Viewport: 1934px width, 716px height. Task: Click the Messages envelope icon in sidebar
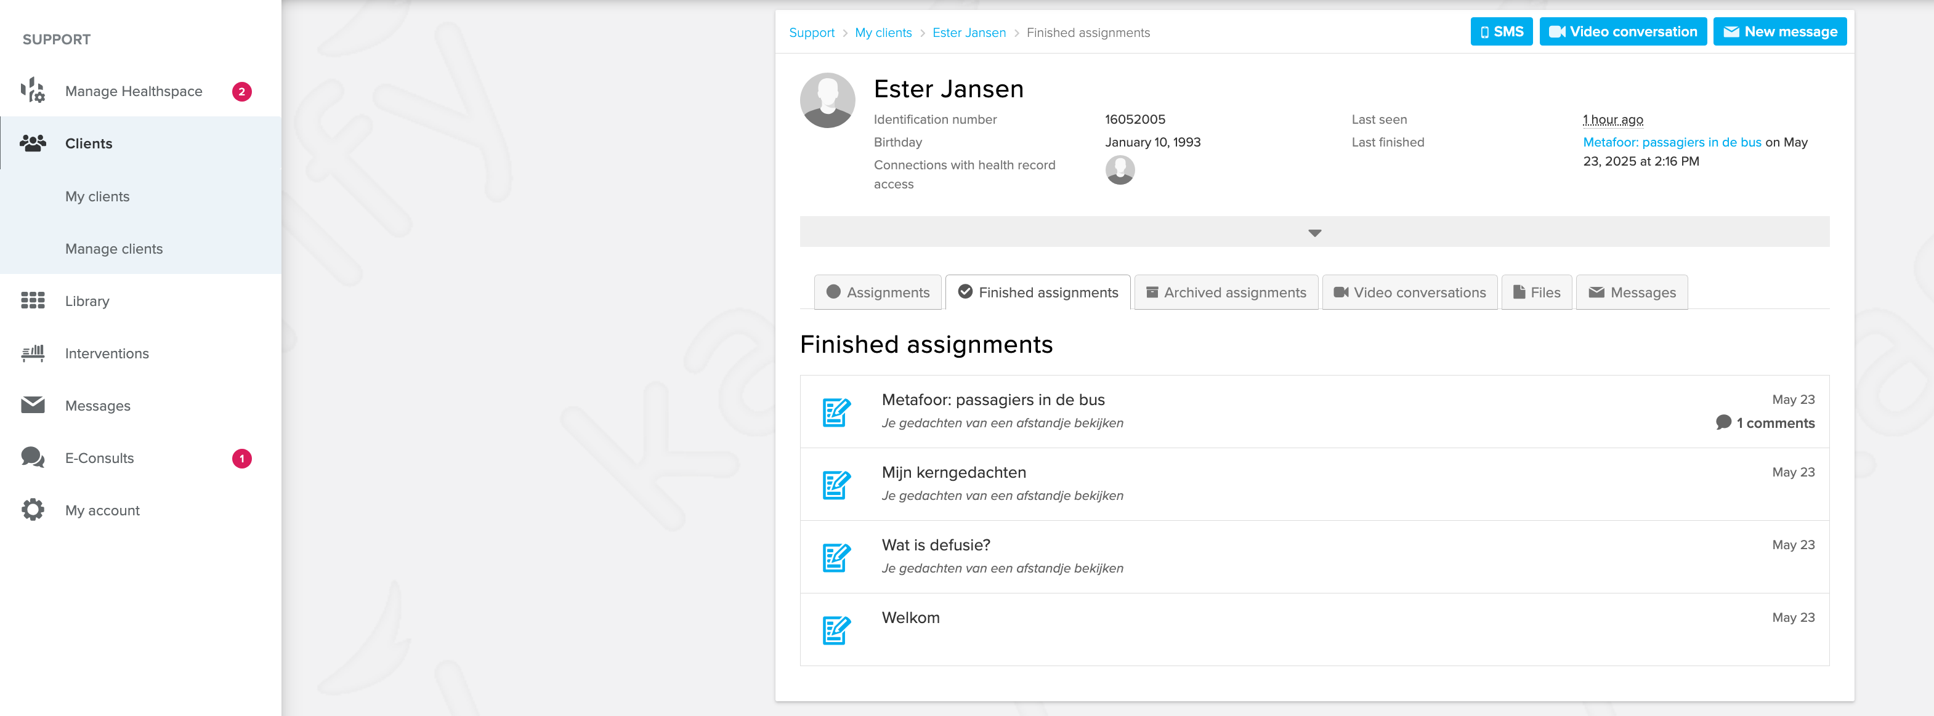[32, 405]
